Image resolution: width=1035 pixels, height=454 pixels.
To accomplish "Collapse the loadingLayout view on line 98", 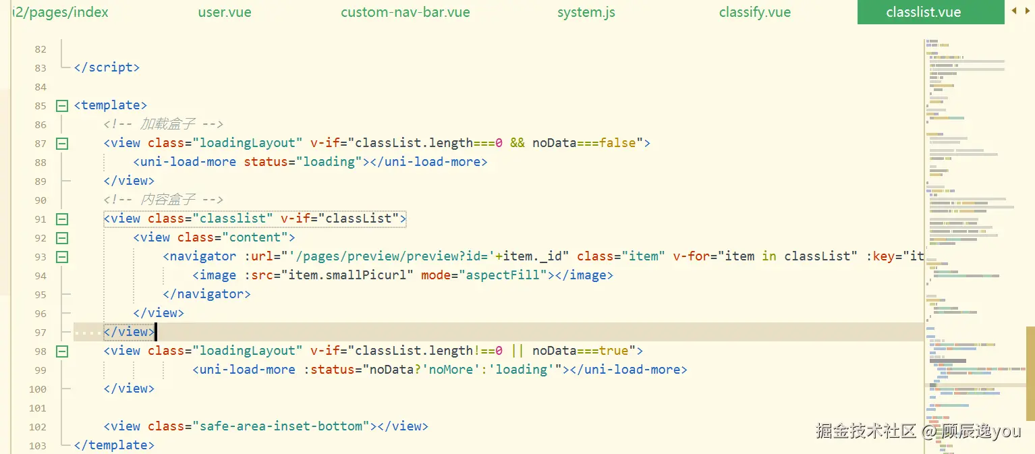I will [x=62, y=351].
